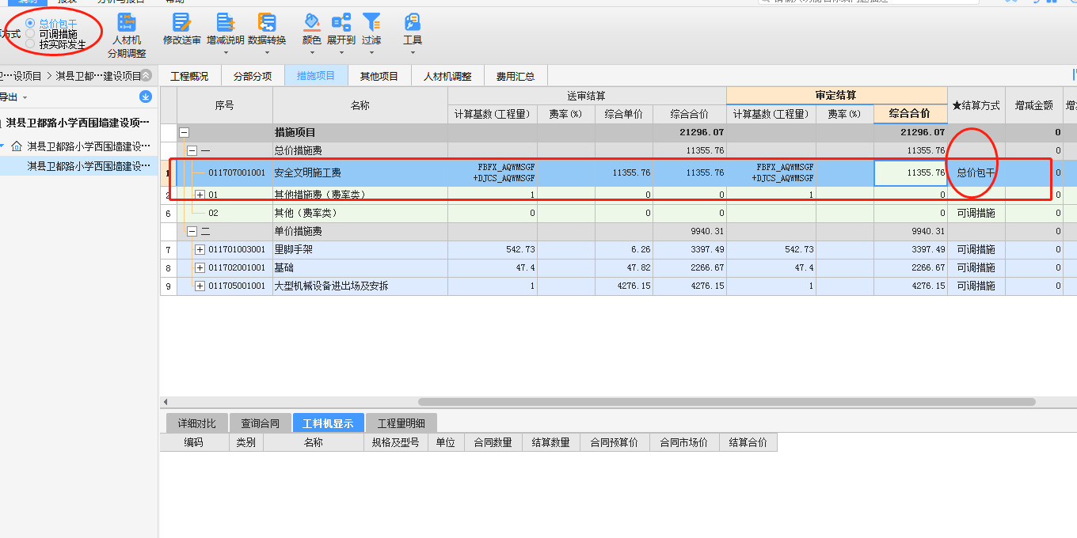
Task: Click the 工具 toolbar icon
Action: click(x=413, y=22)
